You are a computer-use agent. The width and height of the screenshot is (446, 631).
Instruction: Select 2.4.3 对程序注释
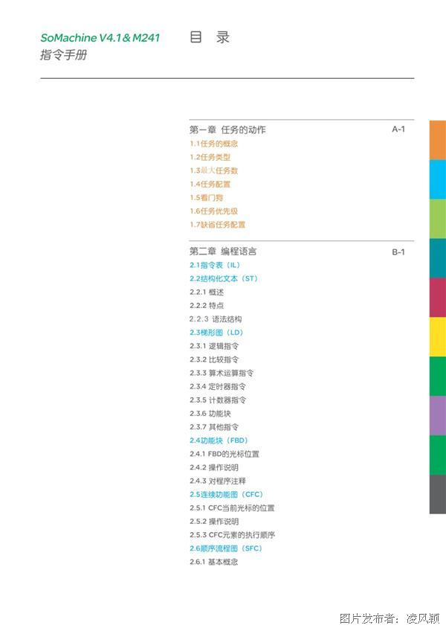point(218,481)
